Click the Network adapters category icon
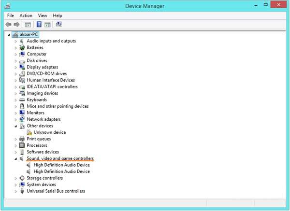Viewport: 290px width, 211px height. point(22,119)
